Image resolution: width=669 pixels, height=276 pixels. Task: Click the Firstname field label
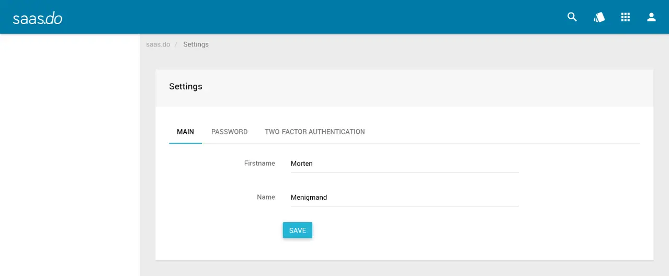point(259,164)
